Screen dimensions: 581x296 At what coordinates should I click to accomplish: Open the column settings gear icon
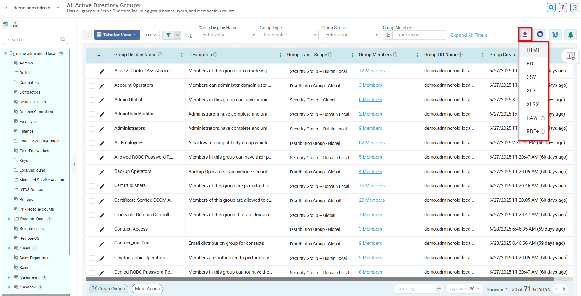coord(571,56)
